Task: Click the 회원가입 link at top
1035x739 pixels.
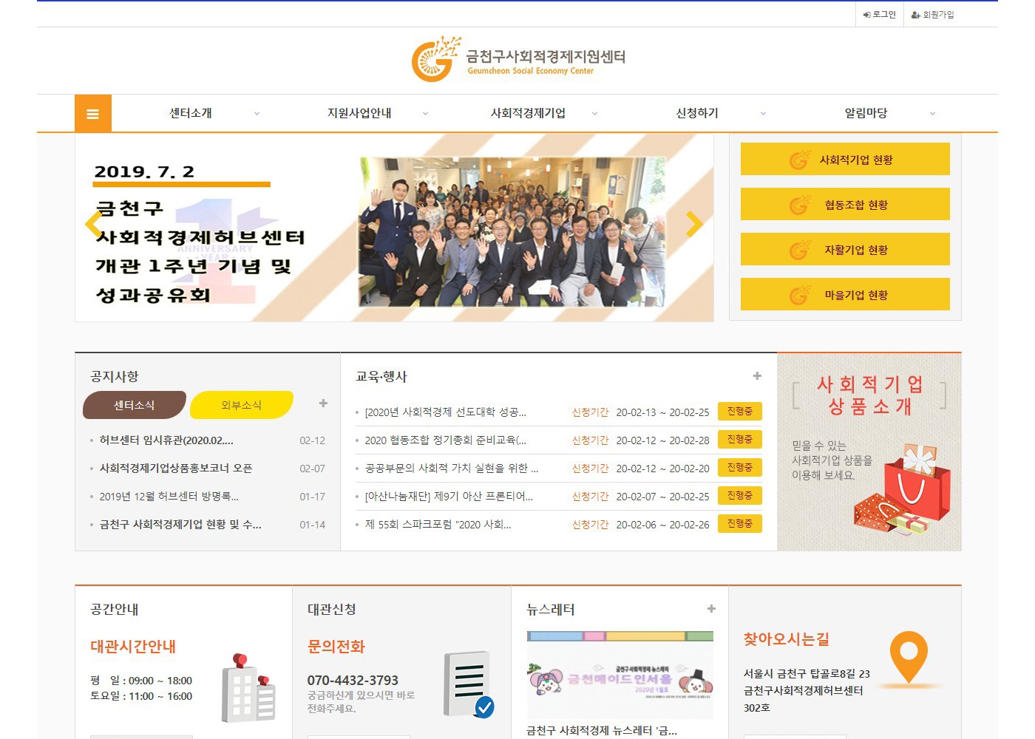Action: click(933, 15)
